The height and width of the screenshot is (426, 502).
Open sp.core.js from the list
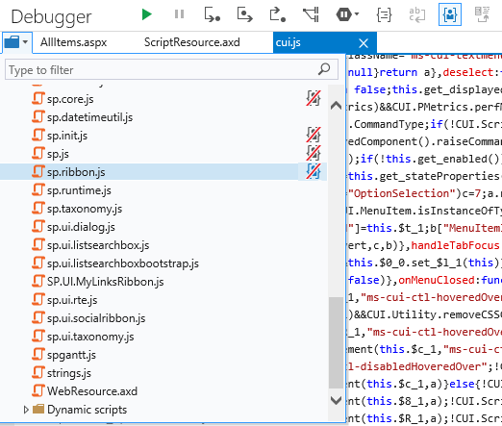(x=70, y=99)
